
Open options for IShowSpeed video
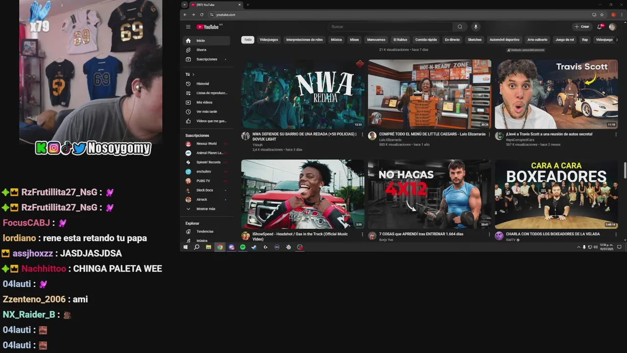coord(362,234)
